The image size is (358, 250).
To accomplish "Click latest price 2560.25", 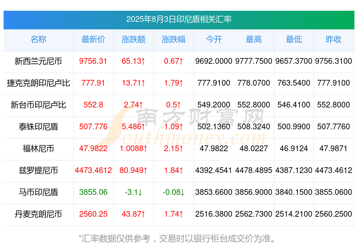I will point(93,214).
